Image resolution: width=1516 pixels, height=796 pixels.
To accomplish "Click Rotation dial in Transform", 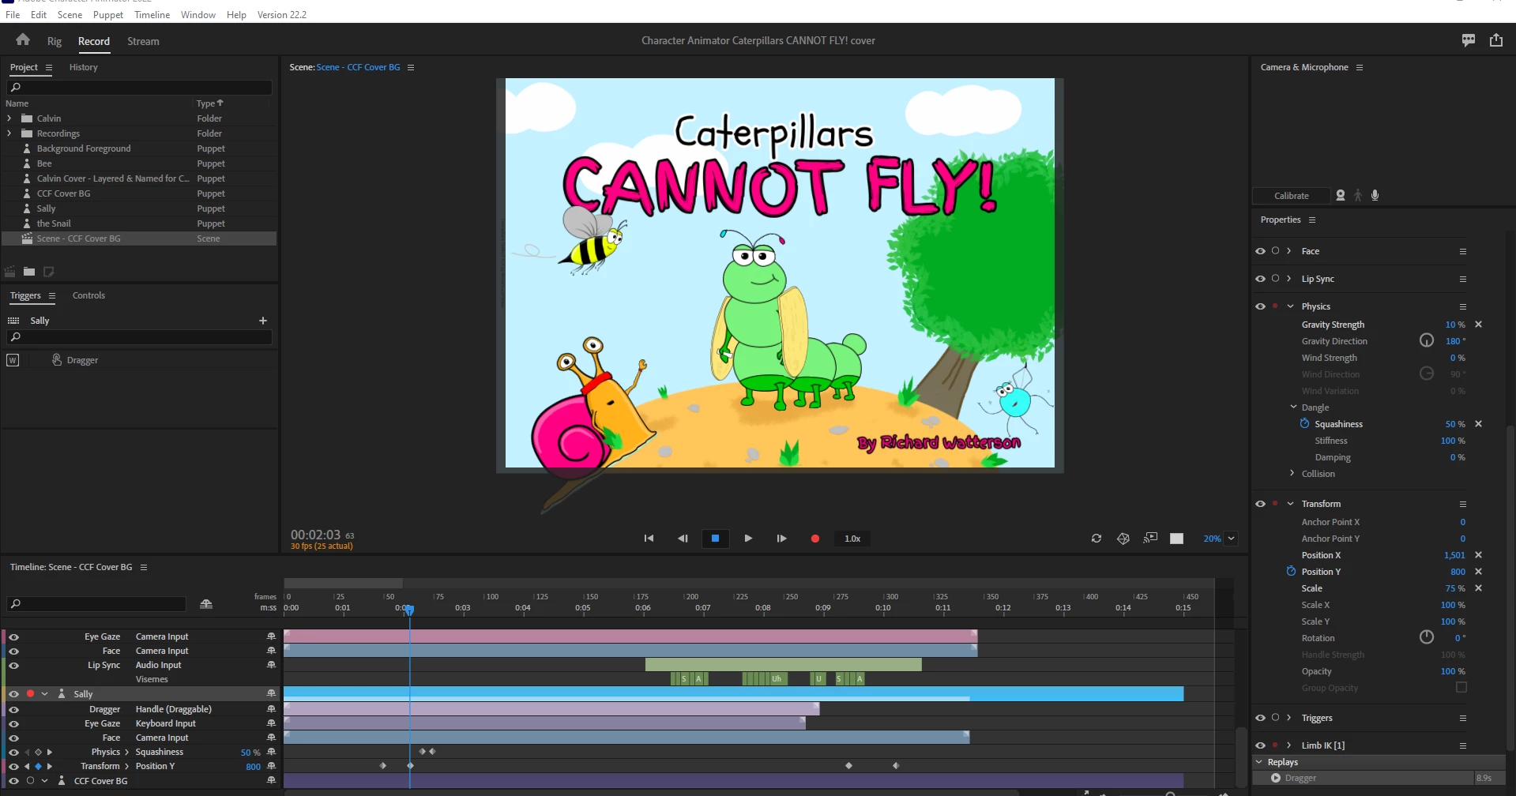I will (1427, 637).
